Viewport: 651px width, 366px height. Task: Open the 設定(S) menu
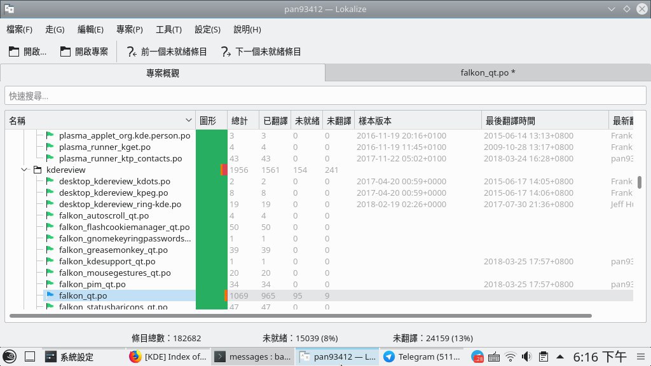tap(208, 29)
